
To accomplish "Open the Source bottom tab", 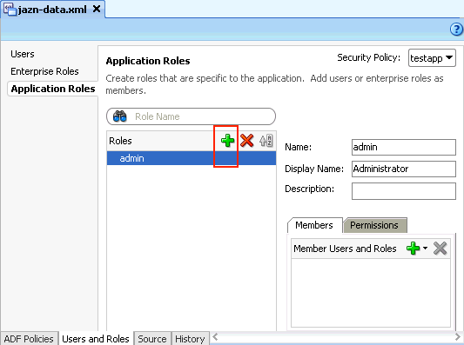I will [152, 339].
